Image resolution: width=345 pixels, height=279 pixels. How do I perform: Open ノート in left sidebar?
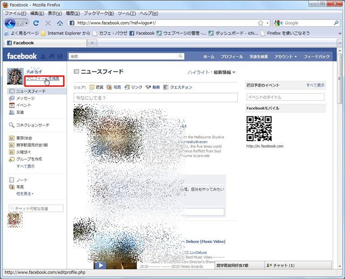(18, 180)
